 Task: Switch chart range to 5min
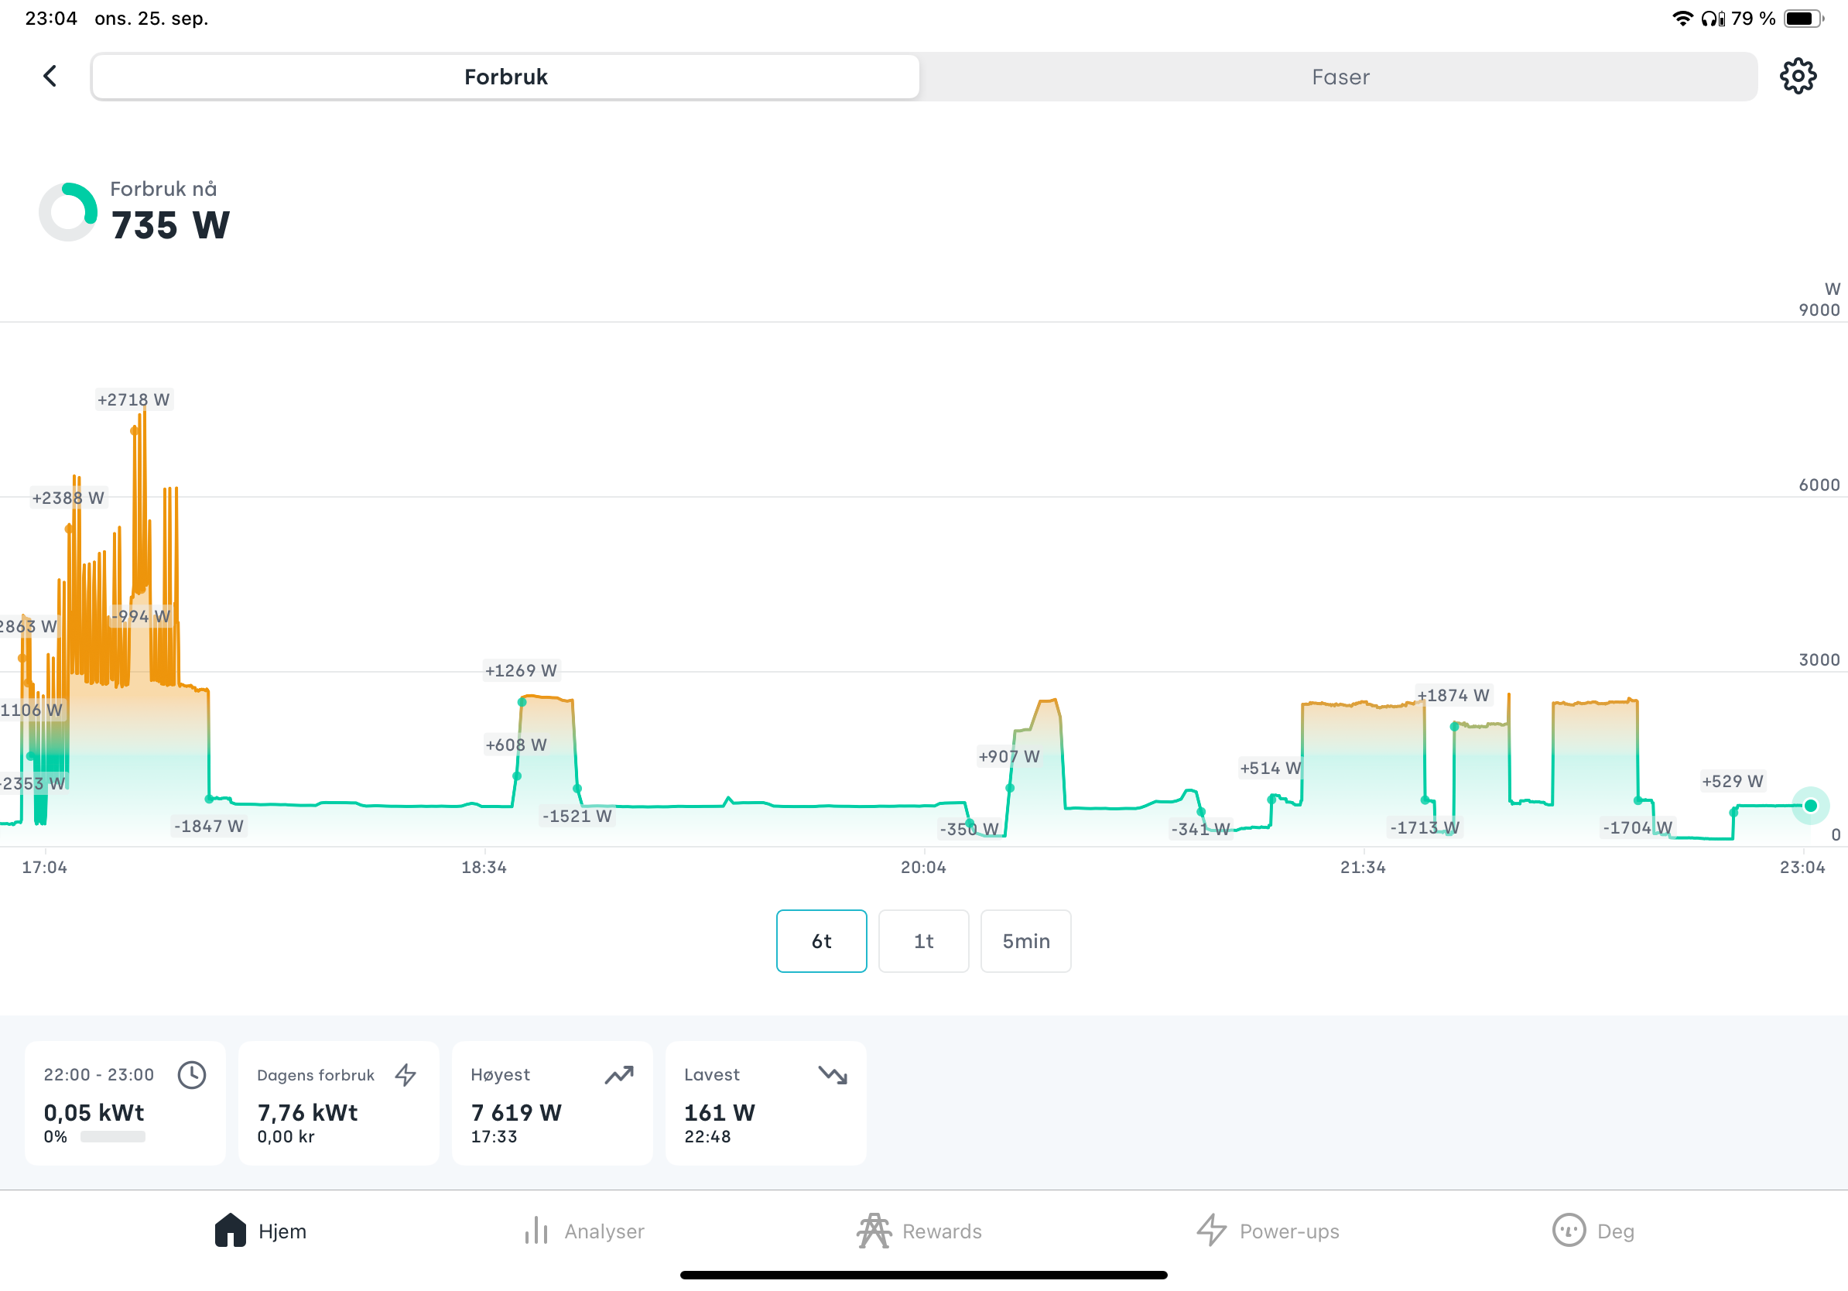(1025, 941)
